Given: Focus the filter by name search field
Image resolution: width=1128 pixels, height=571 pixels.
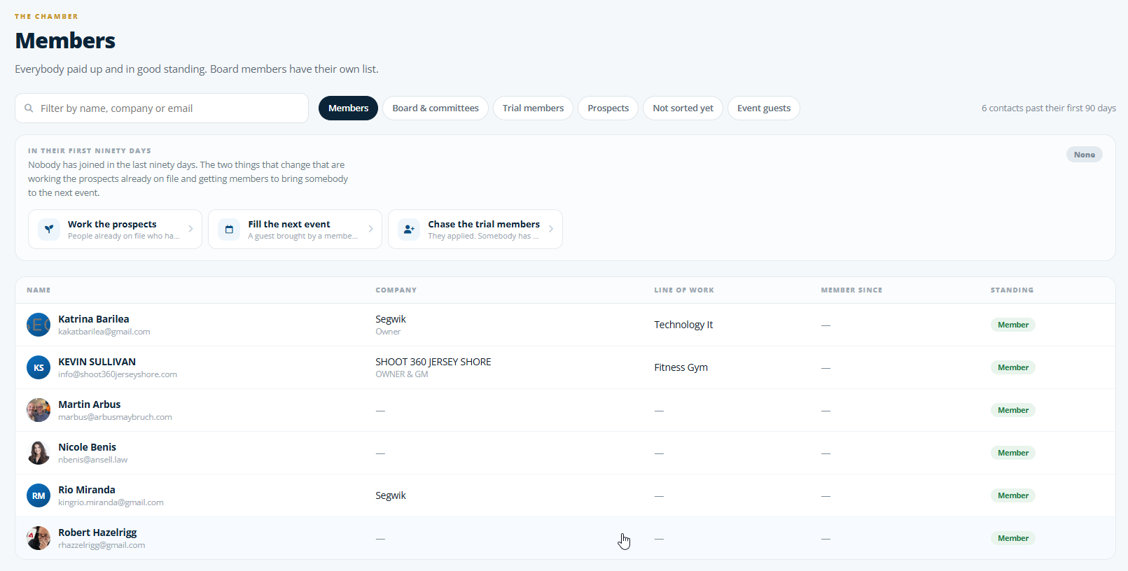Looking at the screenshot, I should pos(162,108).
